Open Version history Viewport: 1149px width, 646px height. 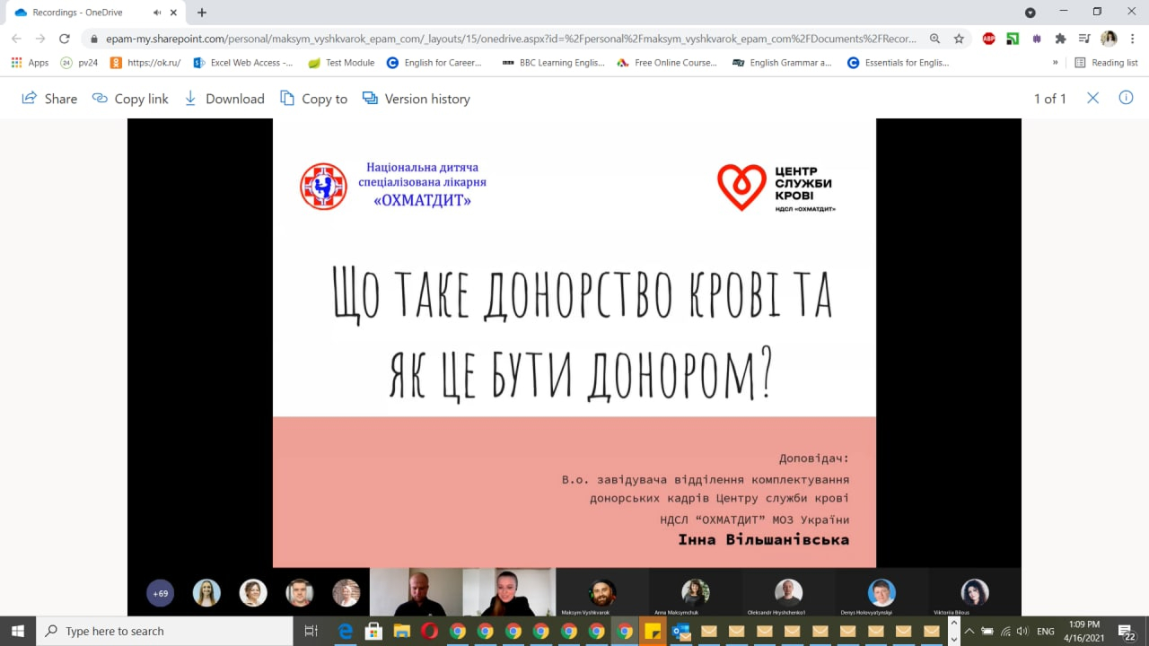coord(416,99)
